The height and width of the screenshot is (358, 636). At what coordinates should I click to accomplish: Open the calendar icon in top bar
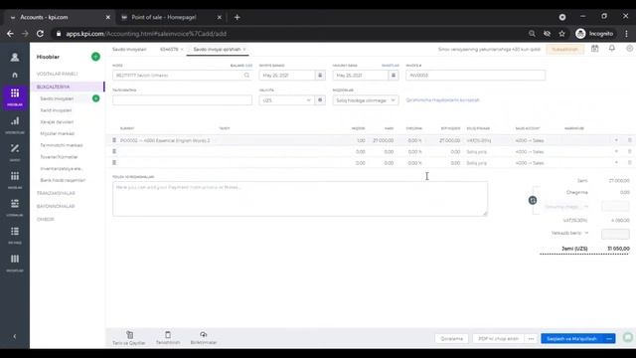pos(594,49)
